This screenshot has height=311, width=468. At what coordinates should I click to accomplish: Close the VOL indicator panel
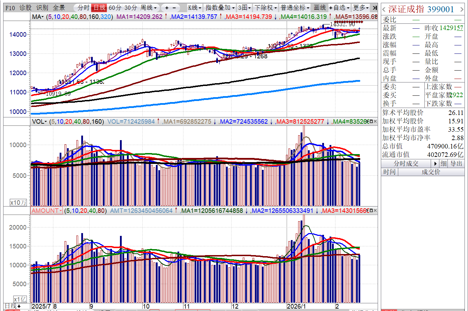click(375, 122)
